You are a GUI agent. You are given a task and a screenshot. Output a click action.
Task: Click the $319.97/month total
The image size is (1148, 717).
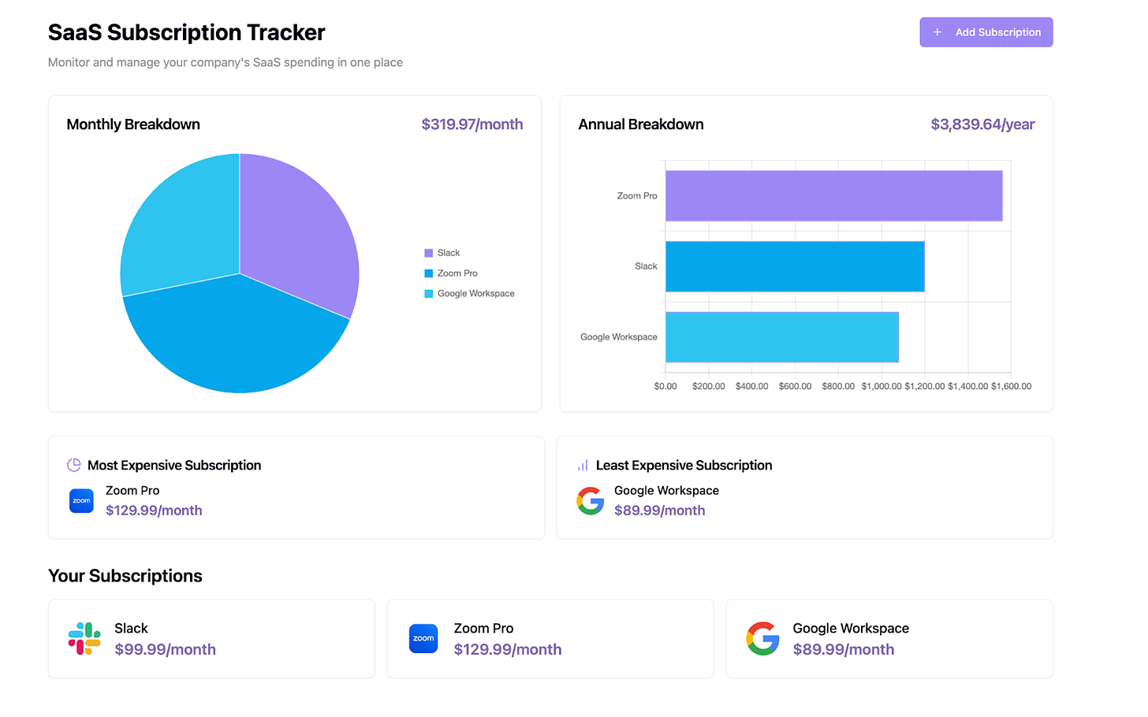tap(471, 124)
